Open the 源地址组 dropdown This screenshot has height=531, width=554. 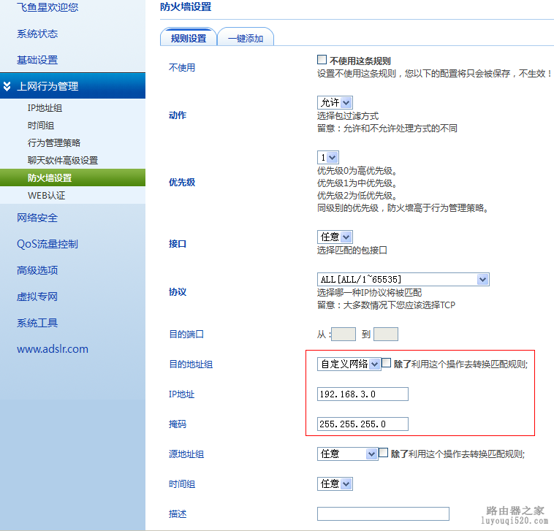pos(347,454)
